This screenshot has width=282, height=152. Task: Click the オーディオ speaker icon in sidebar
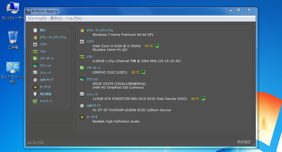coord(35,87)
